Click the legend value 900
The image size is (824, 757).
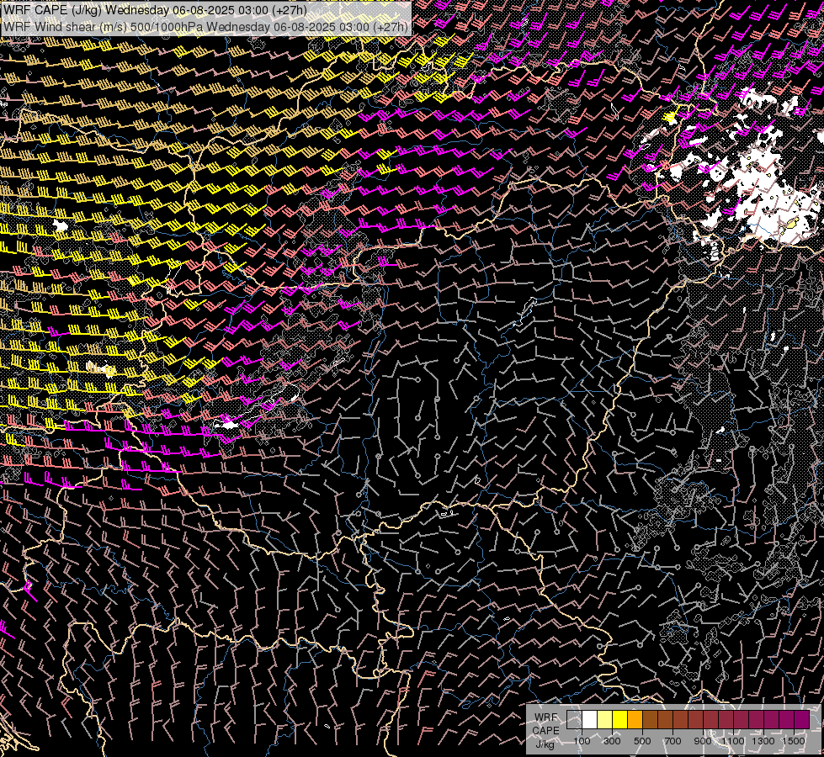click(x=703, y=741)
